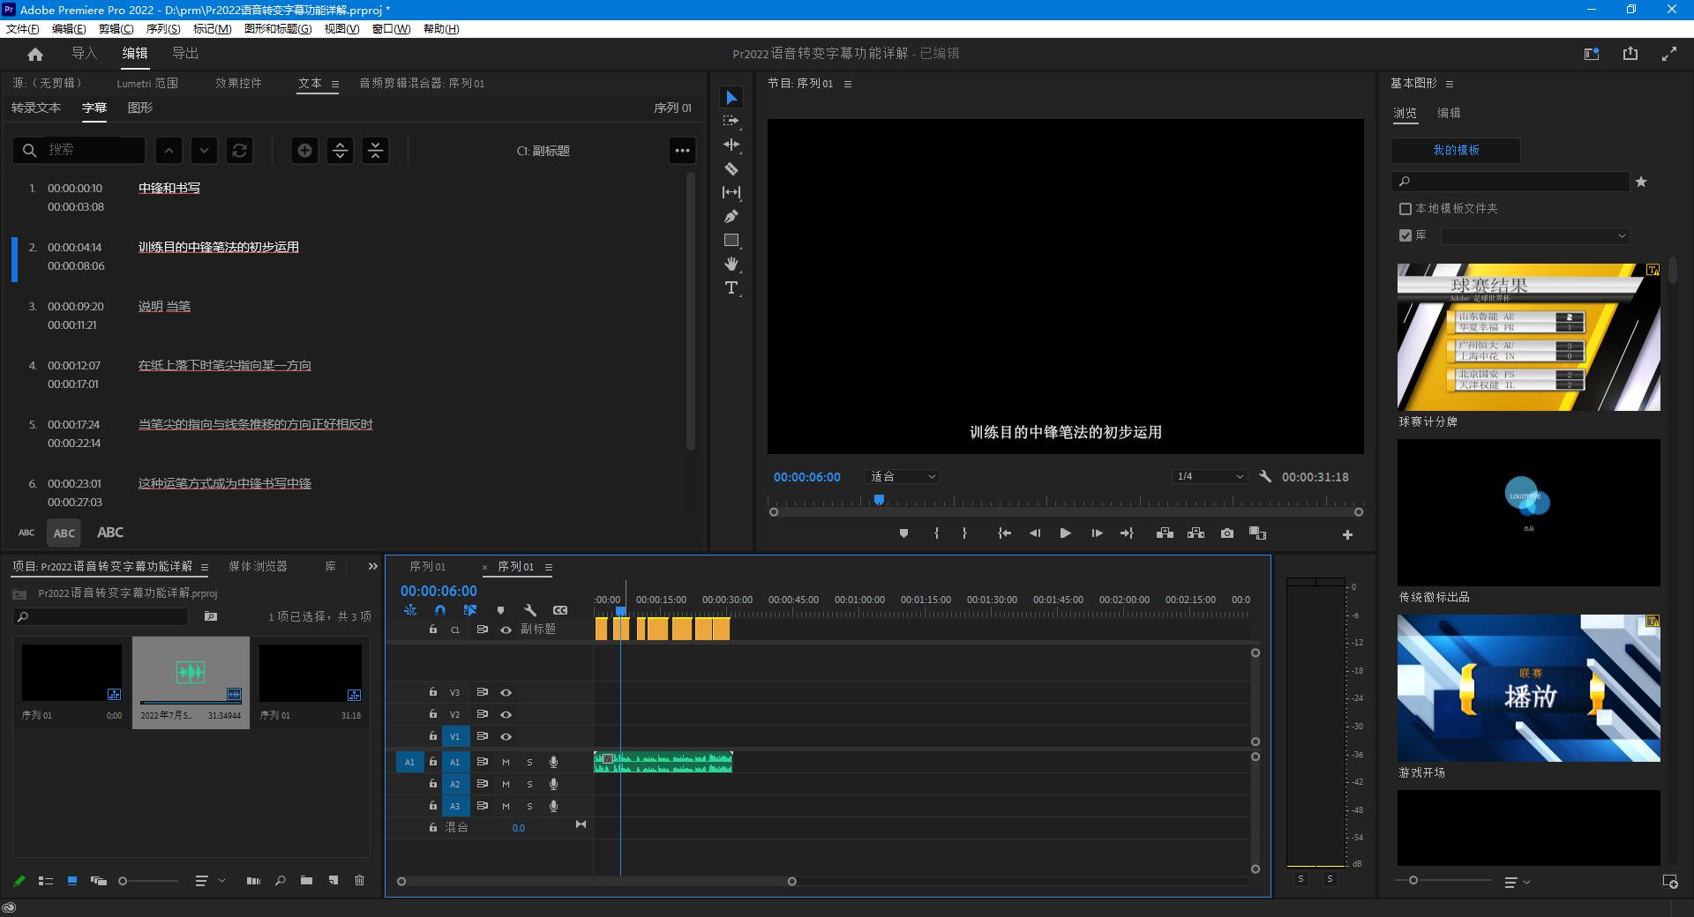Screen dimensions: 1694x917
Task: Select the Track Select Forward tool
Action: [731, 121]
